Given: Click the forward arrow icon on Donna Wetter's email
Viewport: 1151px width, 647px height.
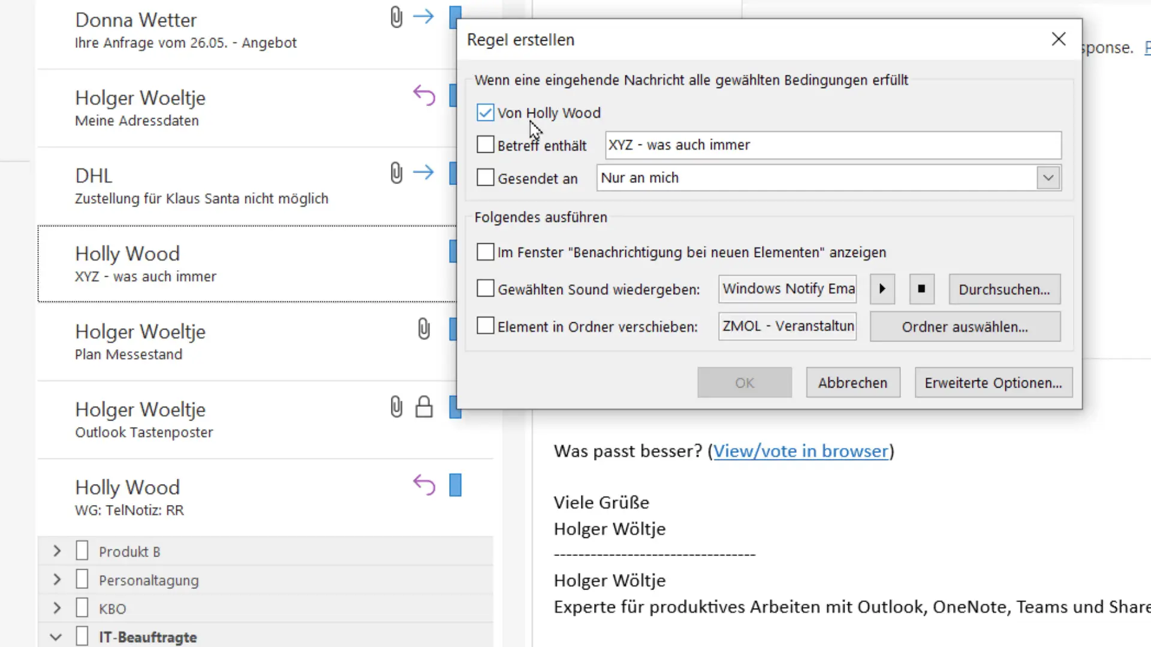Looking at the screenshot, I should point(423,17).
